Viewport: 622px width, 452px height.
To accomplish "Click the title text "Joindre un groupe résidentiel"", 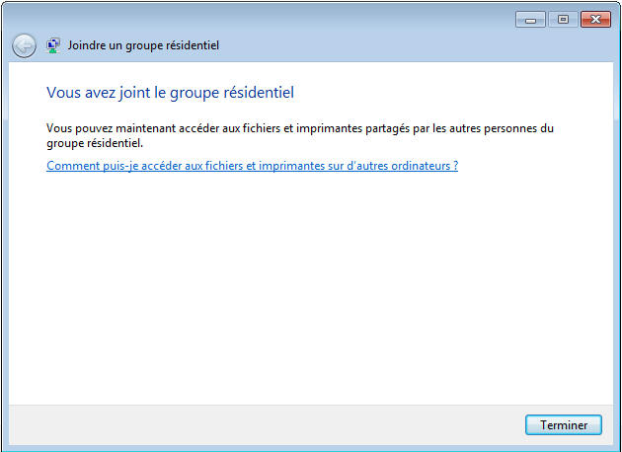I will point(143,45).
